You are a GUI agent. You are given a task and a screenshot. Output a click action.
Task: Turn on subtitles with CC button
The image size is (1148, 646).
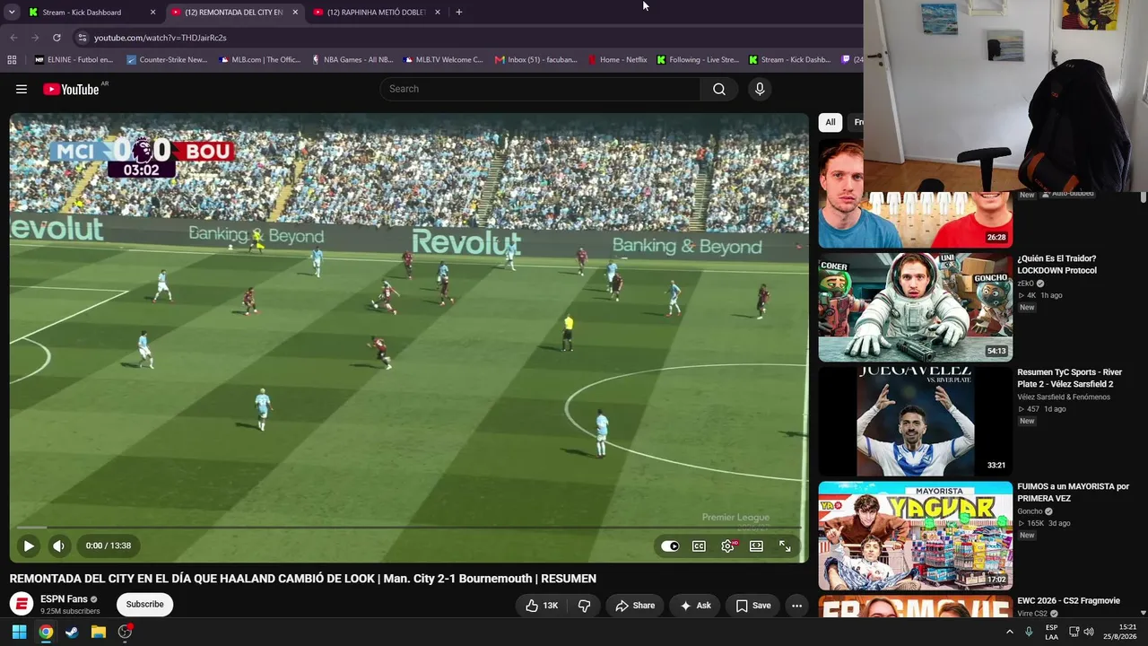pos(699,546)
